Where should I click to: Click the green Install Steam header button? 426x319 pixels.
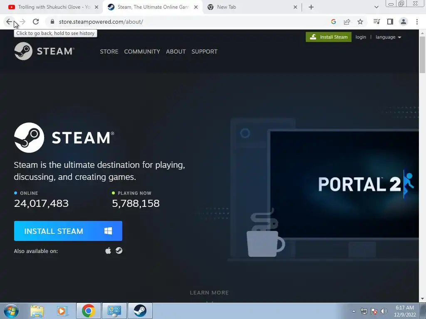pos(329,37)
